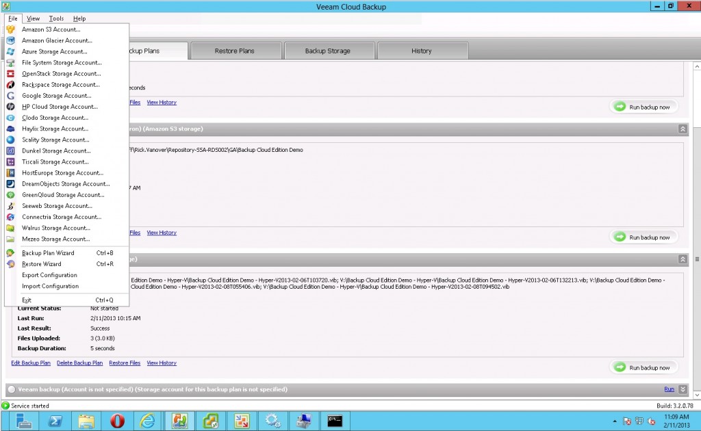
Task: Click Restore Files link in bottom plan
Action: [x=125, y=363]
